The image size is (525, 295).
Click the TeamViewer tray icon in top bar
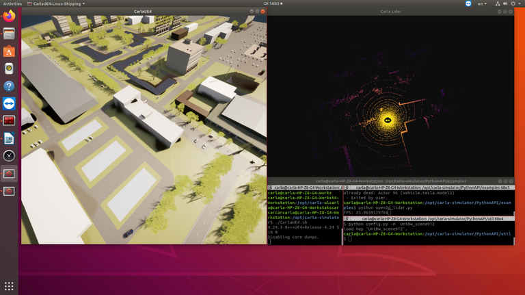click(x=468, y=3)
